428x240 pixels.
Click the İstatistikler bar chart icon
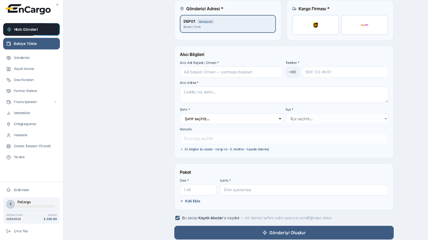9,113
